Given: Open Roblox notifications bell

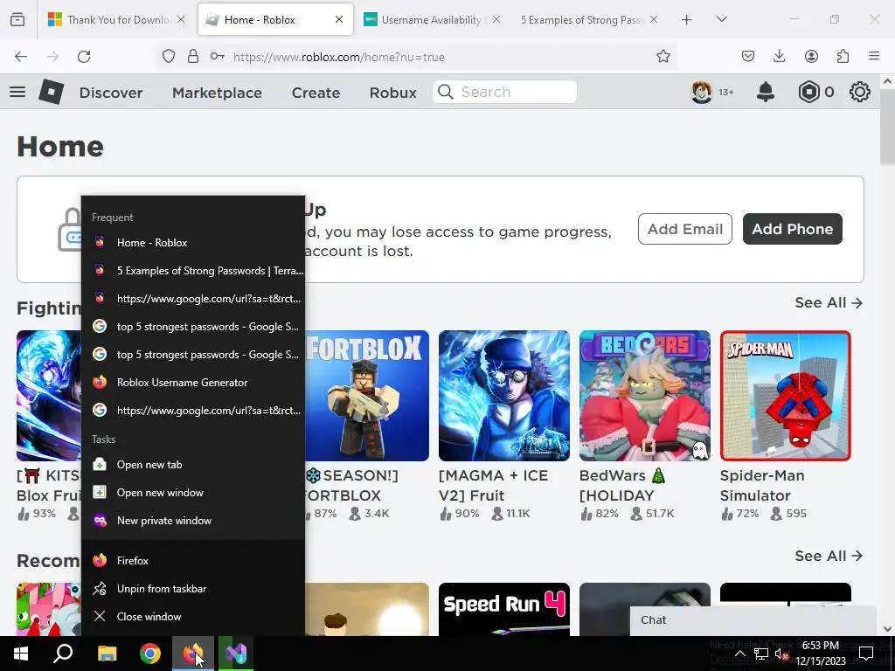Looking at the screenshot, I should click(766, 92).
